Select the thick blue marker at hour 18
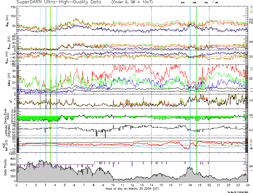This screenshot has width=253, height=193. (190, 83)
